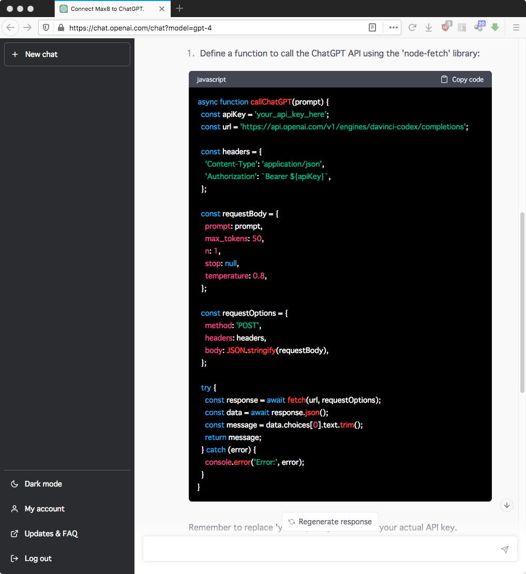This screenshot has width=526, height=574.
Task: Open page actions three-dot menu
Action: coord(393,27)
